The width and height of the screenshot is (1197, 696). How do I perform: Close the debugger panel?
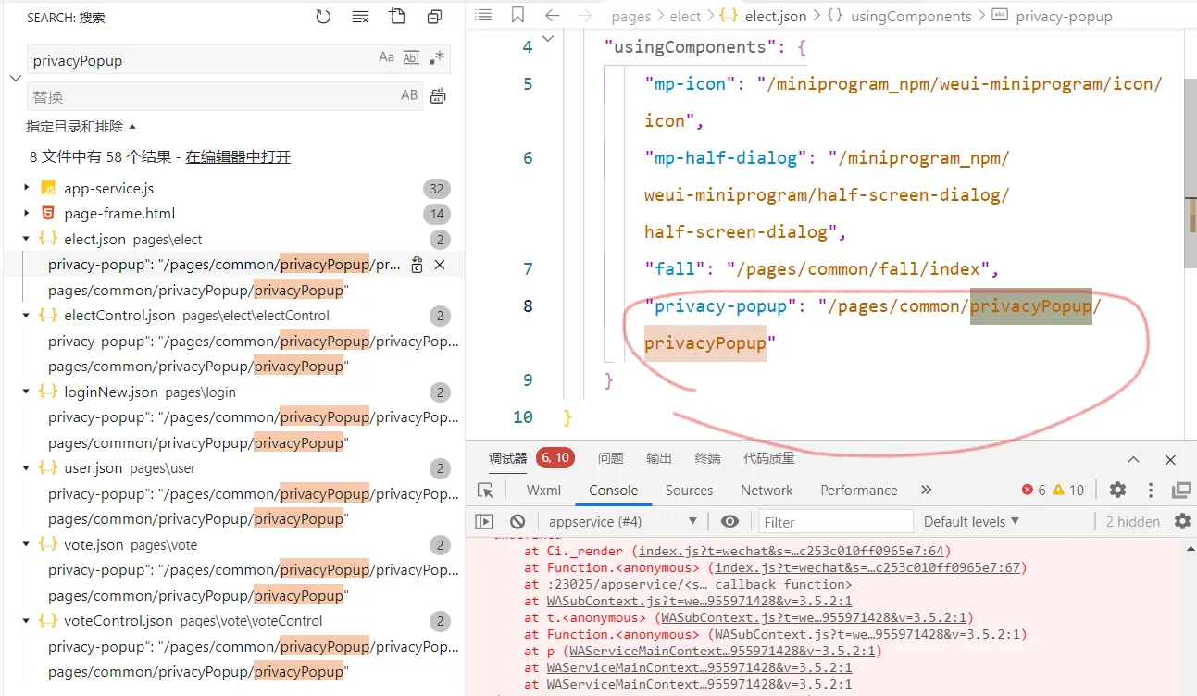click(x=1170, y=459)
